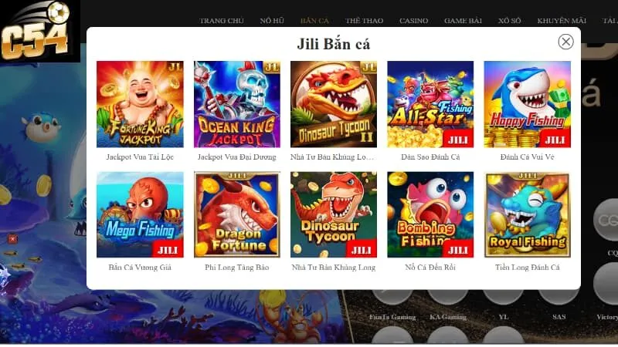Open the Bombing Fishing game

click(430, 215)
